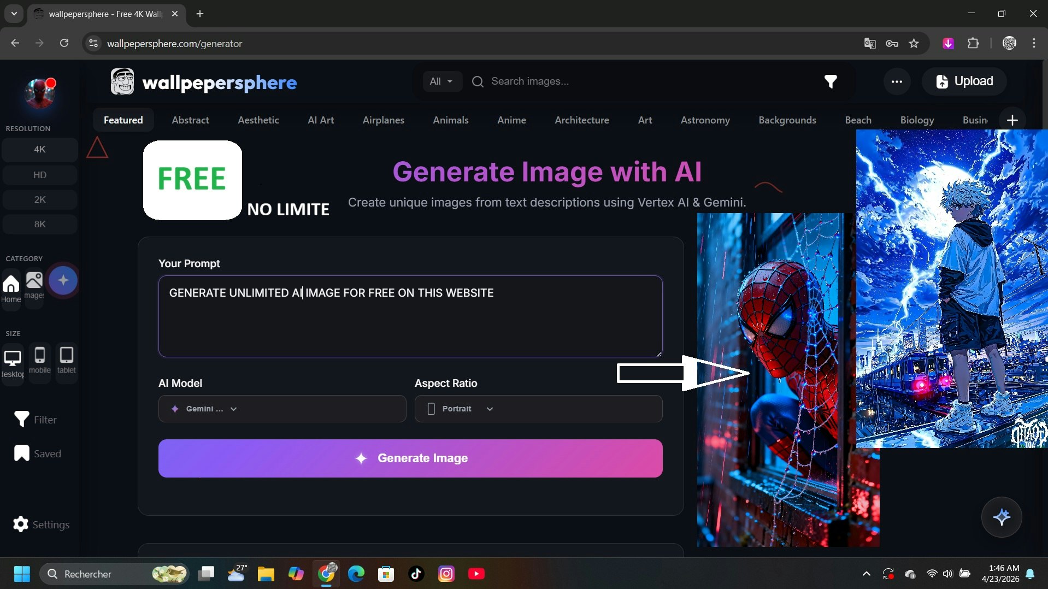The width and height of the screenshot is (1048, 589).
Task: Open TikTok from the taskbar
Action: coord(416,574)
